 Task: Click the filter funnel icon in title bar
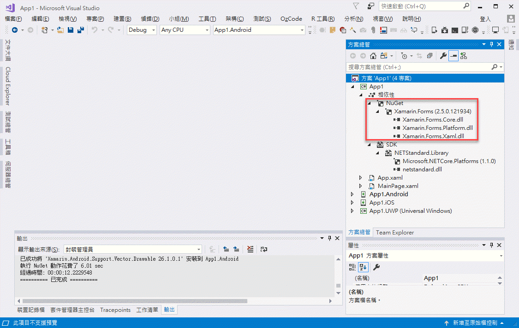tap(356, 6)
